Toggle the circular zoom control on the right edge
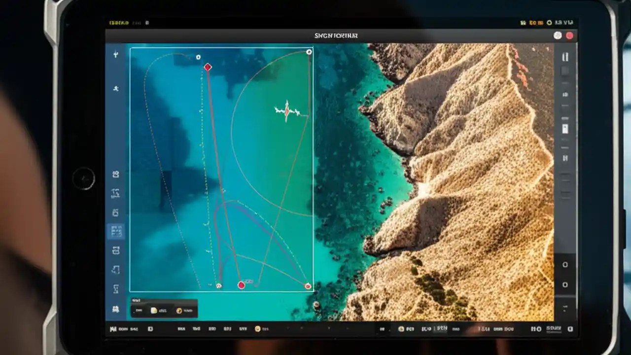Viewport: 631px width, 355px height. (565, 264)
